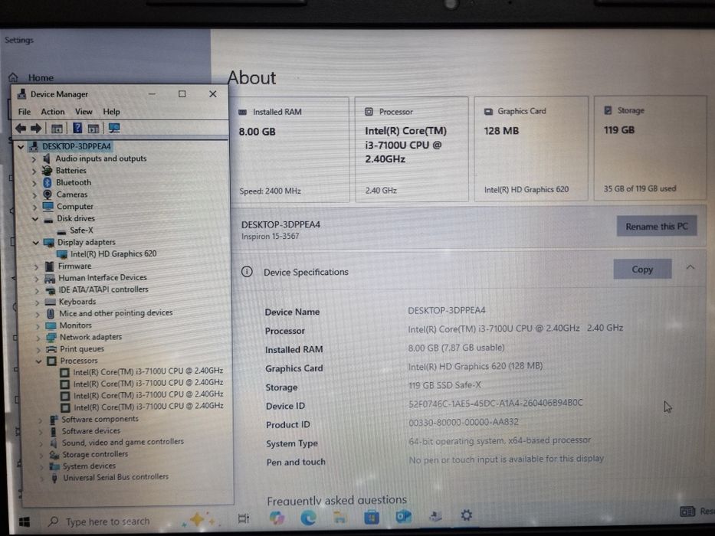Click the Print queues printer icon
This screenshot has height=536, width=715.
(51, 349)
